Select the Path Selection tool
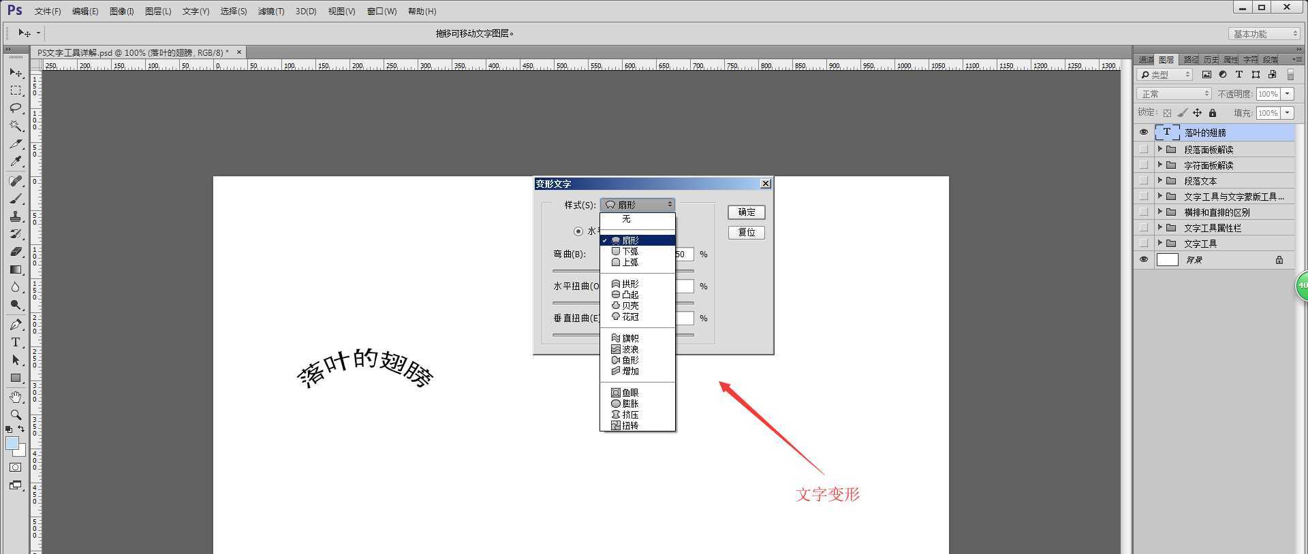 [x=16, y=360]
